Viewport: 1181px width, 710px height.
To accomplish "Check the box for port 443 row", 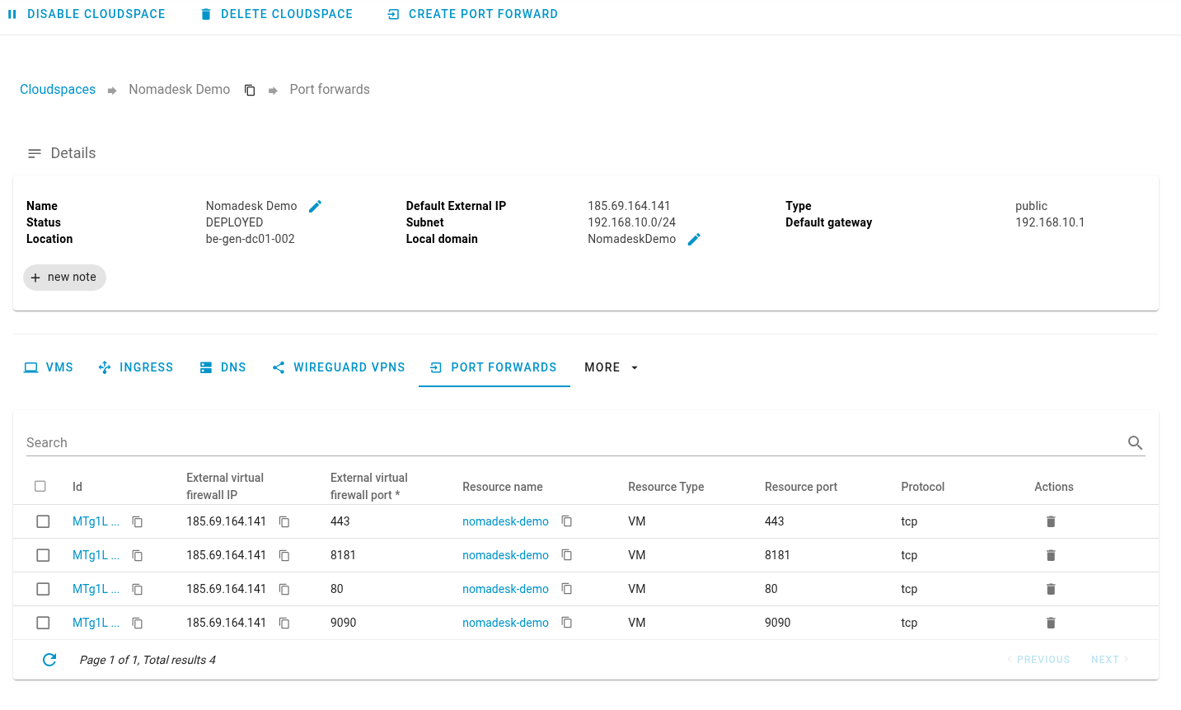I will click(43, 521).
